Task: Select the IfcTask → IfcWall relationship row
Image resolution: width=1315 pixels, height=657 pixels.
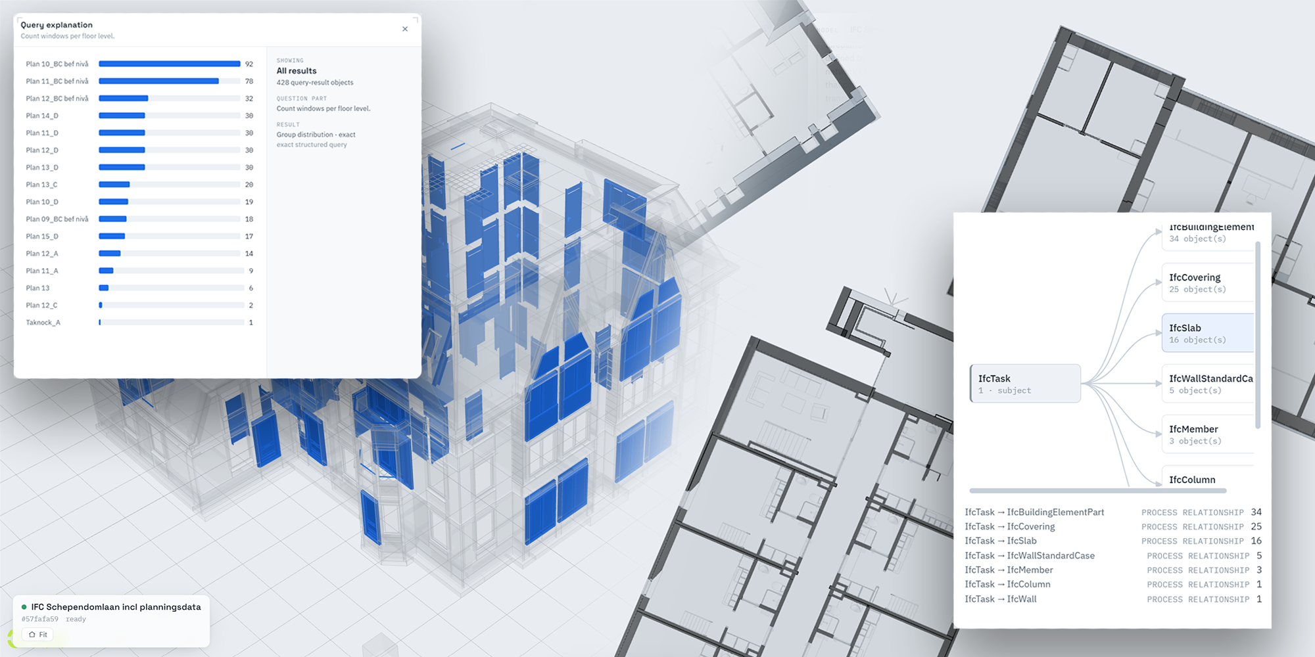Action: coord(1113,599)
